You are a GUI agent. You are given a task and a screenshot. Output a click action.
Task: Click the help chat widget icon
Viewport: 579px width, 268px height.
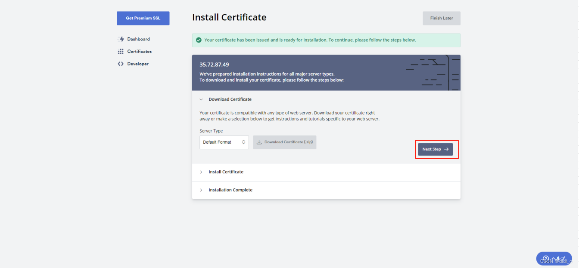[x=546, y=259]
